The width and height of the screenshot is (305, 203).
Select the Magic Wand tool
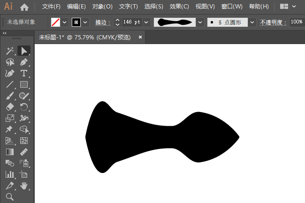[x=10, y=51]
